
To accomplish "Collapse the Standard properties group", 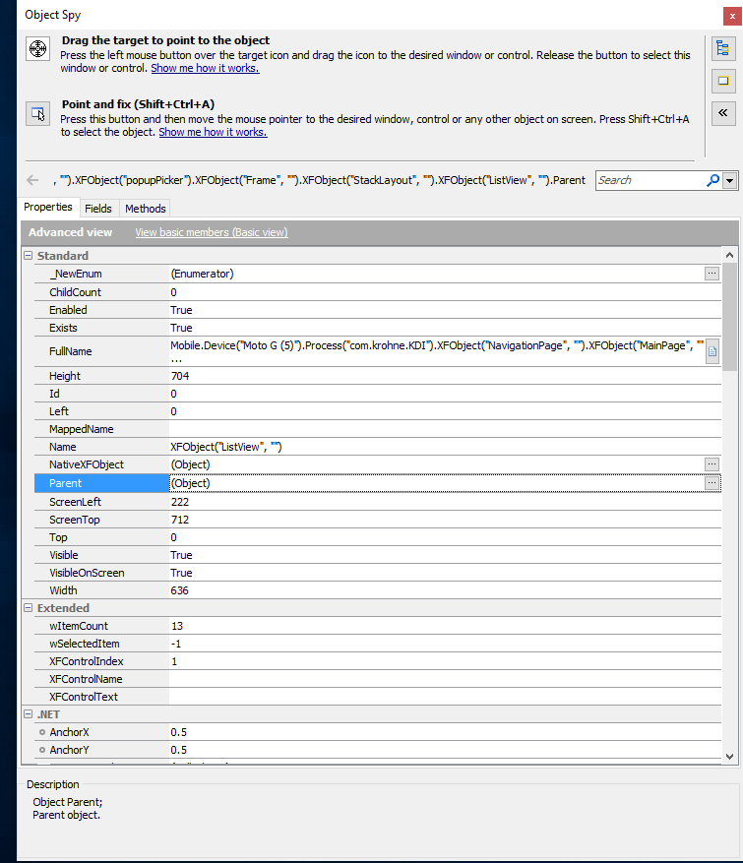I will 29,256.
